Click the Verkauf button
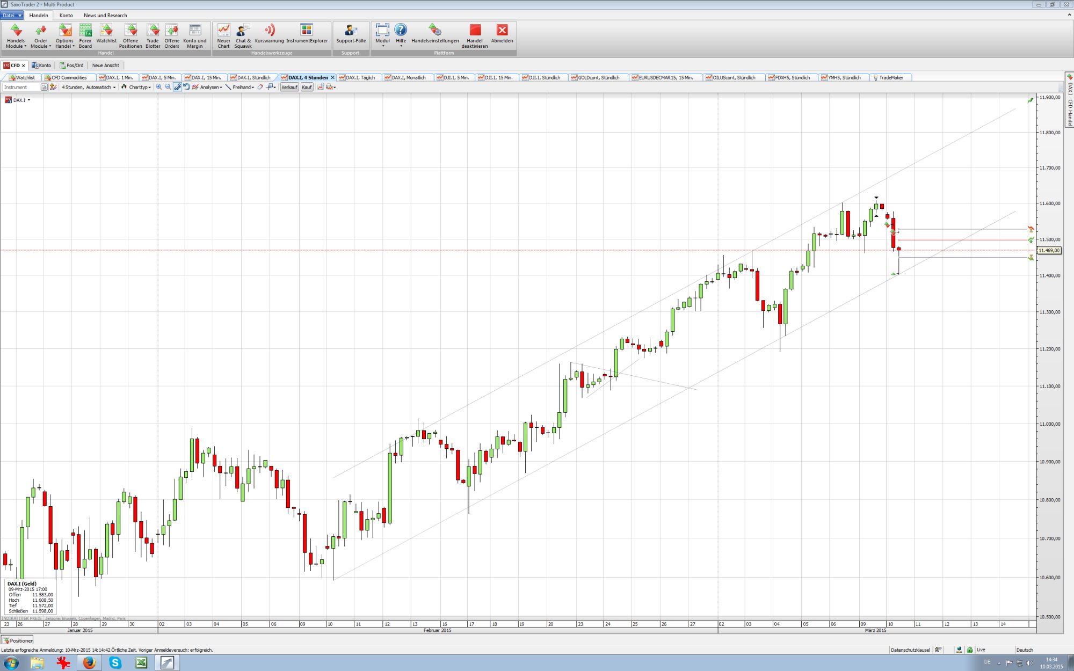Image resolution: width=1074 pixels, height=671 pixels. (x=288, y=87)
